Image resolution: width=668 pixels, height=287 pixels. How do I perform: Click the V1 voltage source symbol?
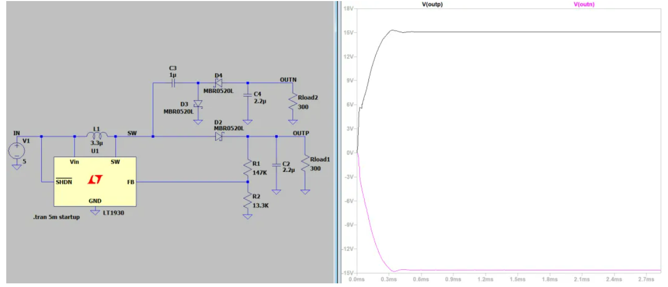(x=17, y=152)
